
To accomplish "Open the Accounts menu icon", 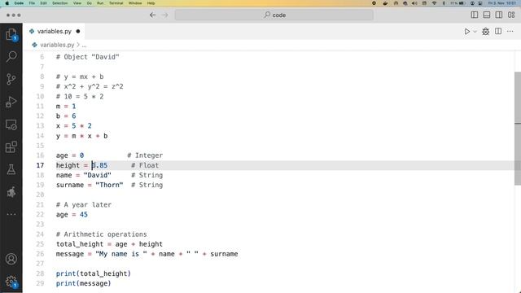I will (x=11, y=259).
